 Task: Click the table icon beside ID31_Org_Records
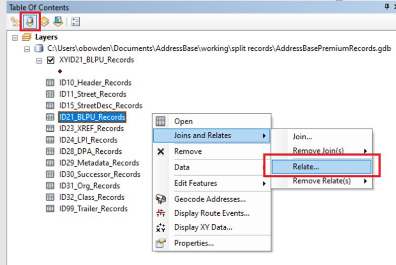(x=50, y=186)
